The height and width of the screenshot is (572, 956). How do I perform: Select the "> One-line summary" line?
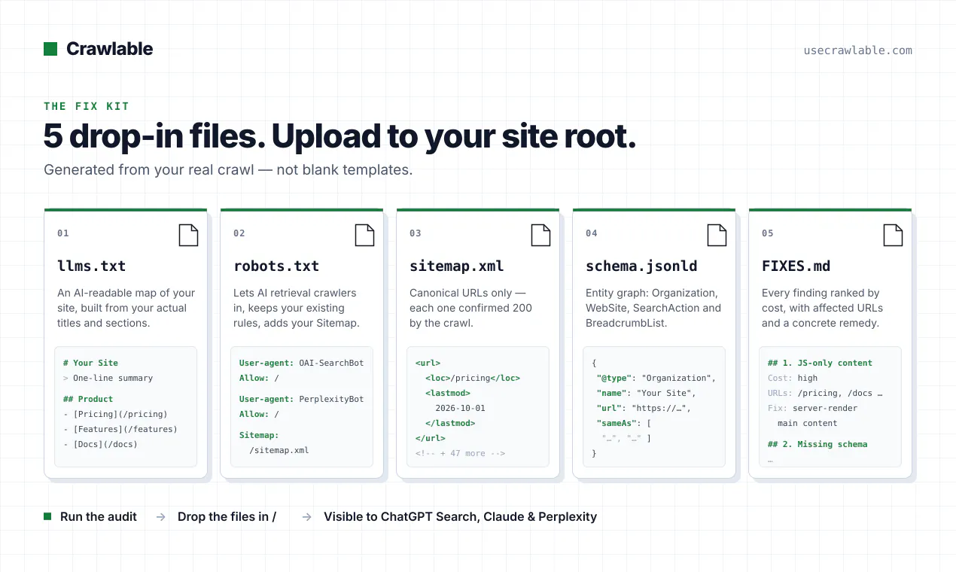pos(108,378)
